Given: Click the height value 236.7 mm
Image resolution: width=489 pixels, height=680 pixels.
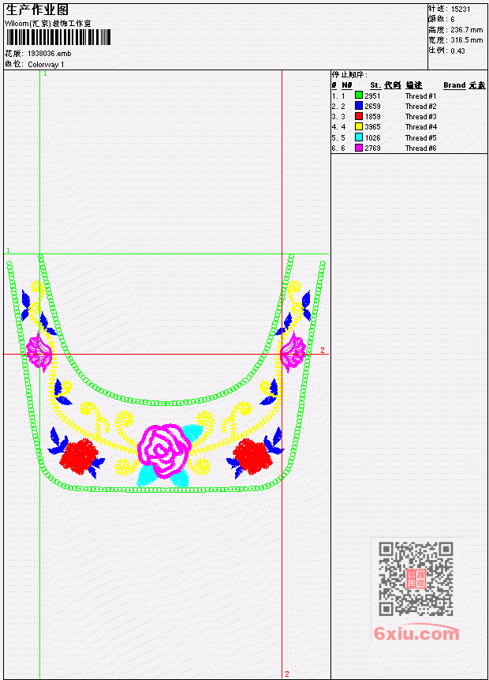Looking at the screenshot, I should pyautogui.click(x=466, y=30).
